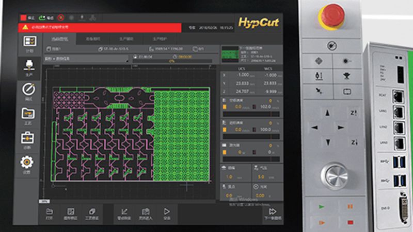Open the Diagnosis briefcase icon in the sidebar
Image resolution: width=413 pixels, height=232 pixels.
click(29, 139)
